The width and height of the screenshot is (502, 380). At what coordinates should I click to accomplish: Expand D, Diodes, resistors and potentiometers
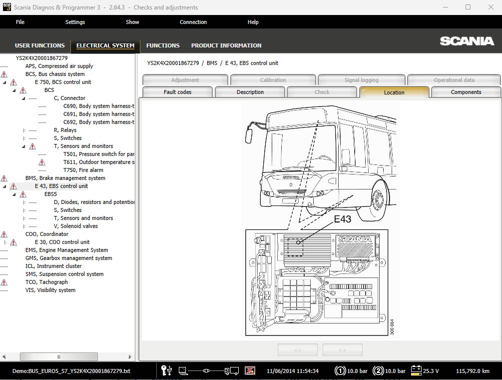coord(24,202)
